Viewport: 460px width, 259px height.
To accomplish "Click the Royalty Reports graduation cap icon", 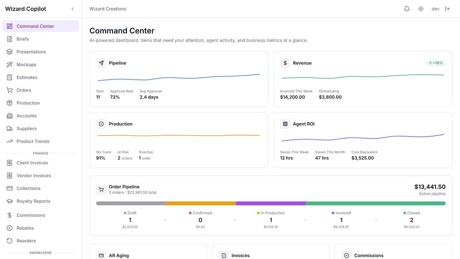I will (x=10, y=201).
